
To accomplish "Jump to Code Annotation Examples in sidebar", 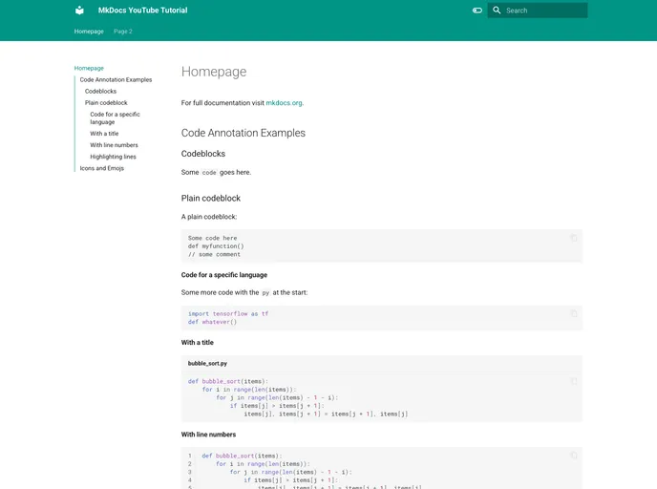I will tap(117, 79).
